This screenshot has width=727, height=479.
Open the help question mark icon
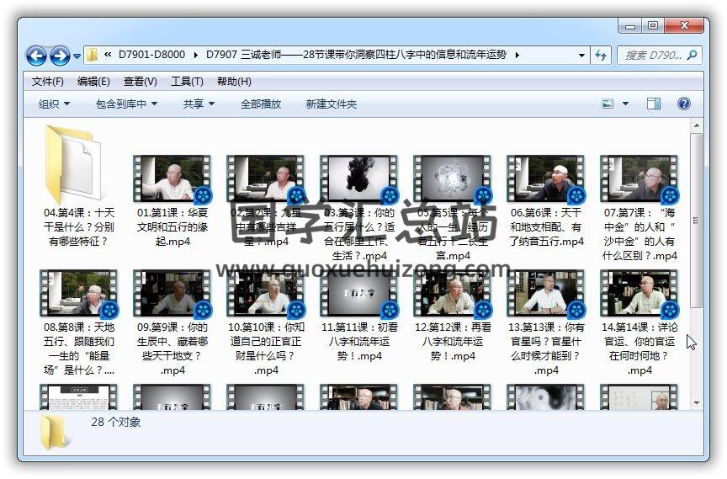pyautogui.click(x=683, y=104)
